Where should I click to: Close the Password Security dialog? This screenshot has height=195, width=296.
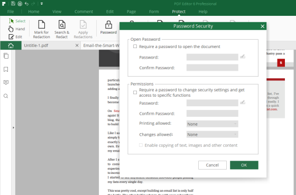click(262, 26)
